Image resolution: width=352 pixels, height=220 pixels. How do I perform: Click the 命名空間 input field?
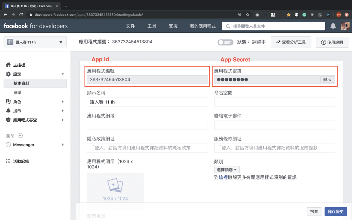[275, 102]
